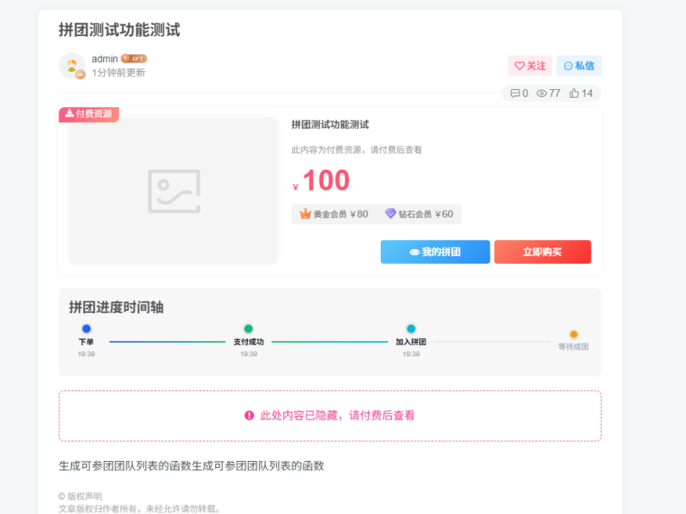This screenshot has width=686, height=514.
Task: Open 我的拼团 with the blue button
Action: (435, 251)
